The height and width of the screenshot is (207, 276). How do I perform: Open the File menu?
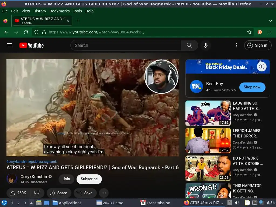[x=5, y=11]
